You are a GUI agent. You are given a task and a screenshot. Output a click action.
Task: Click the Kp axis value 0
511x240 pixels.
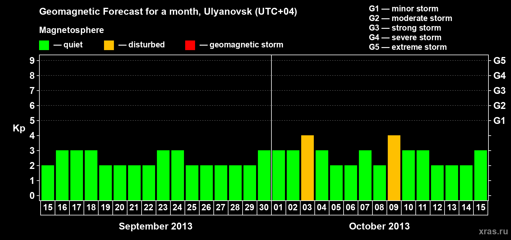coord(32,196)
